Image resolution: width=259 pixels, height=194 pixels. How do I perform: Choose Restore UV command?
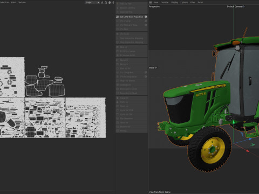click(132, 127)
